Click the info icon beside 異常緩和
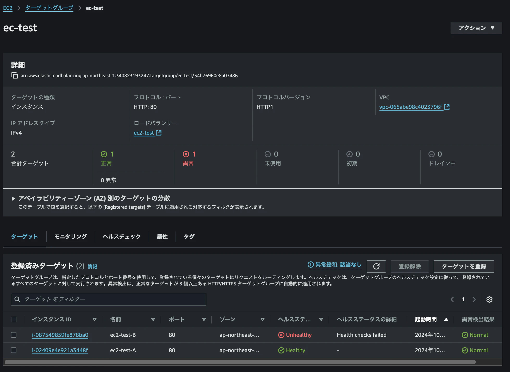This screenshot has height=372, width=510. coord(310,265)
